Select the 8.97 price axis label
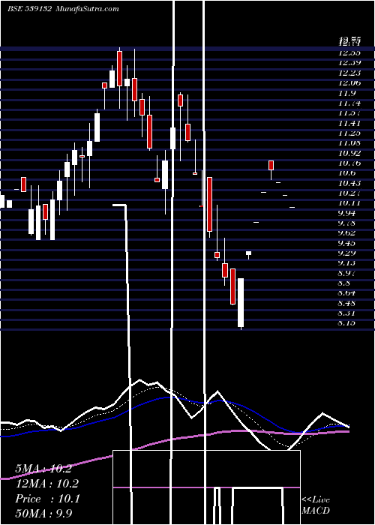Viewport: 375px width, 525px height. (x=346, y=273)
